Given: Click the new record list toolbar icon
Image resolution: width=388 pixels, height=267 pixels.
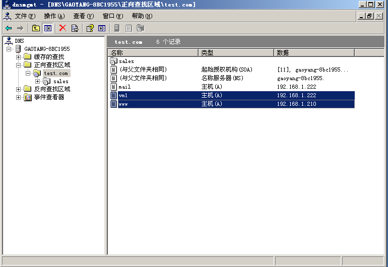Looking at the screenshot, I should click(x=128, y=28).
